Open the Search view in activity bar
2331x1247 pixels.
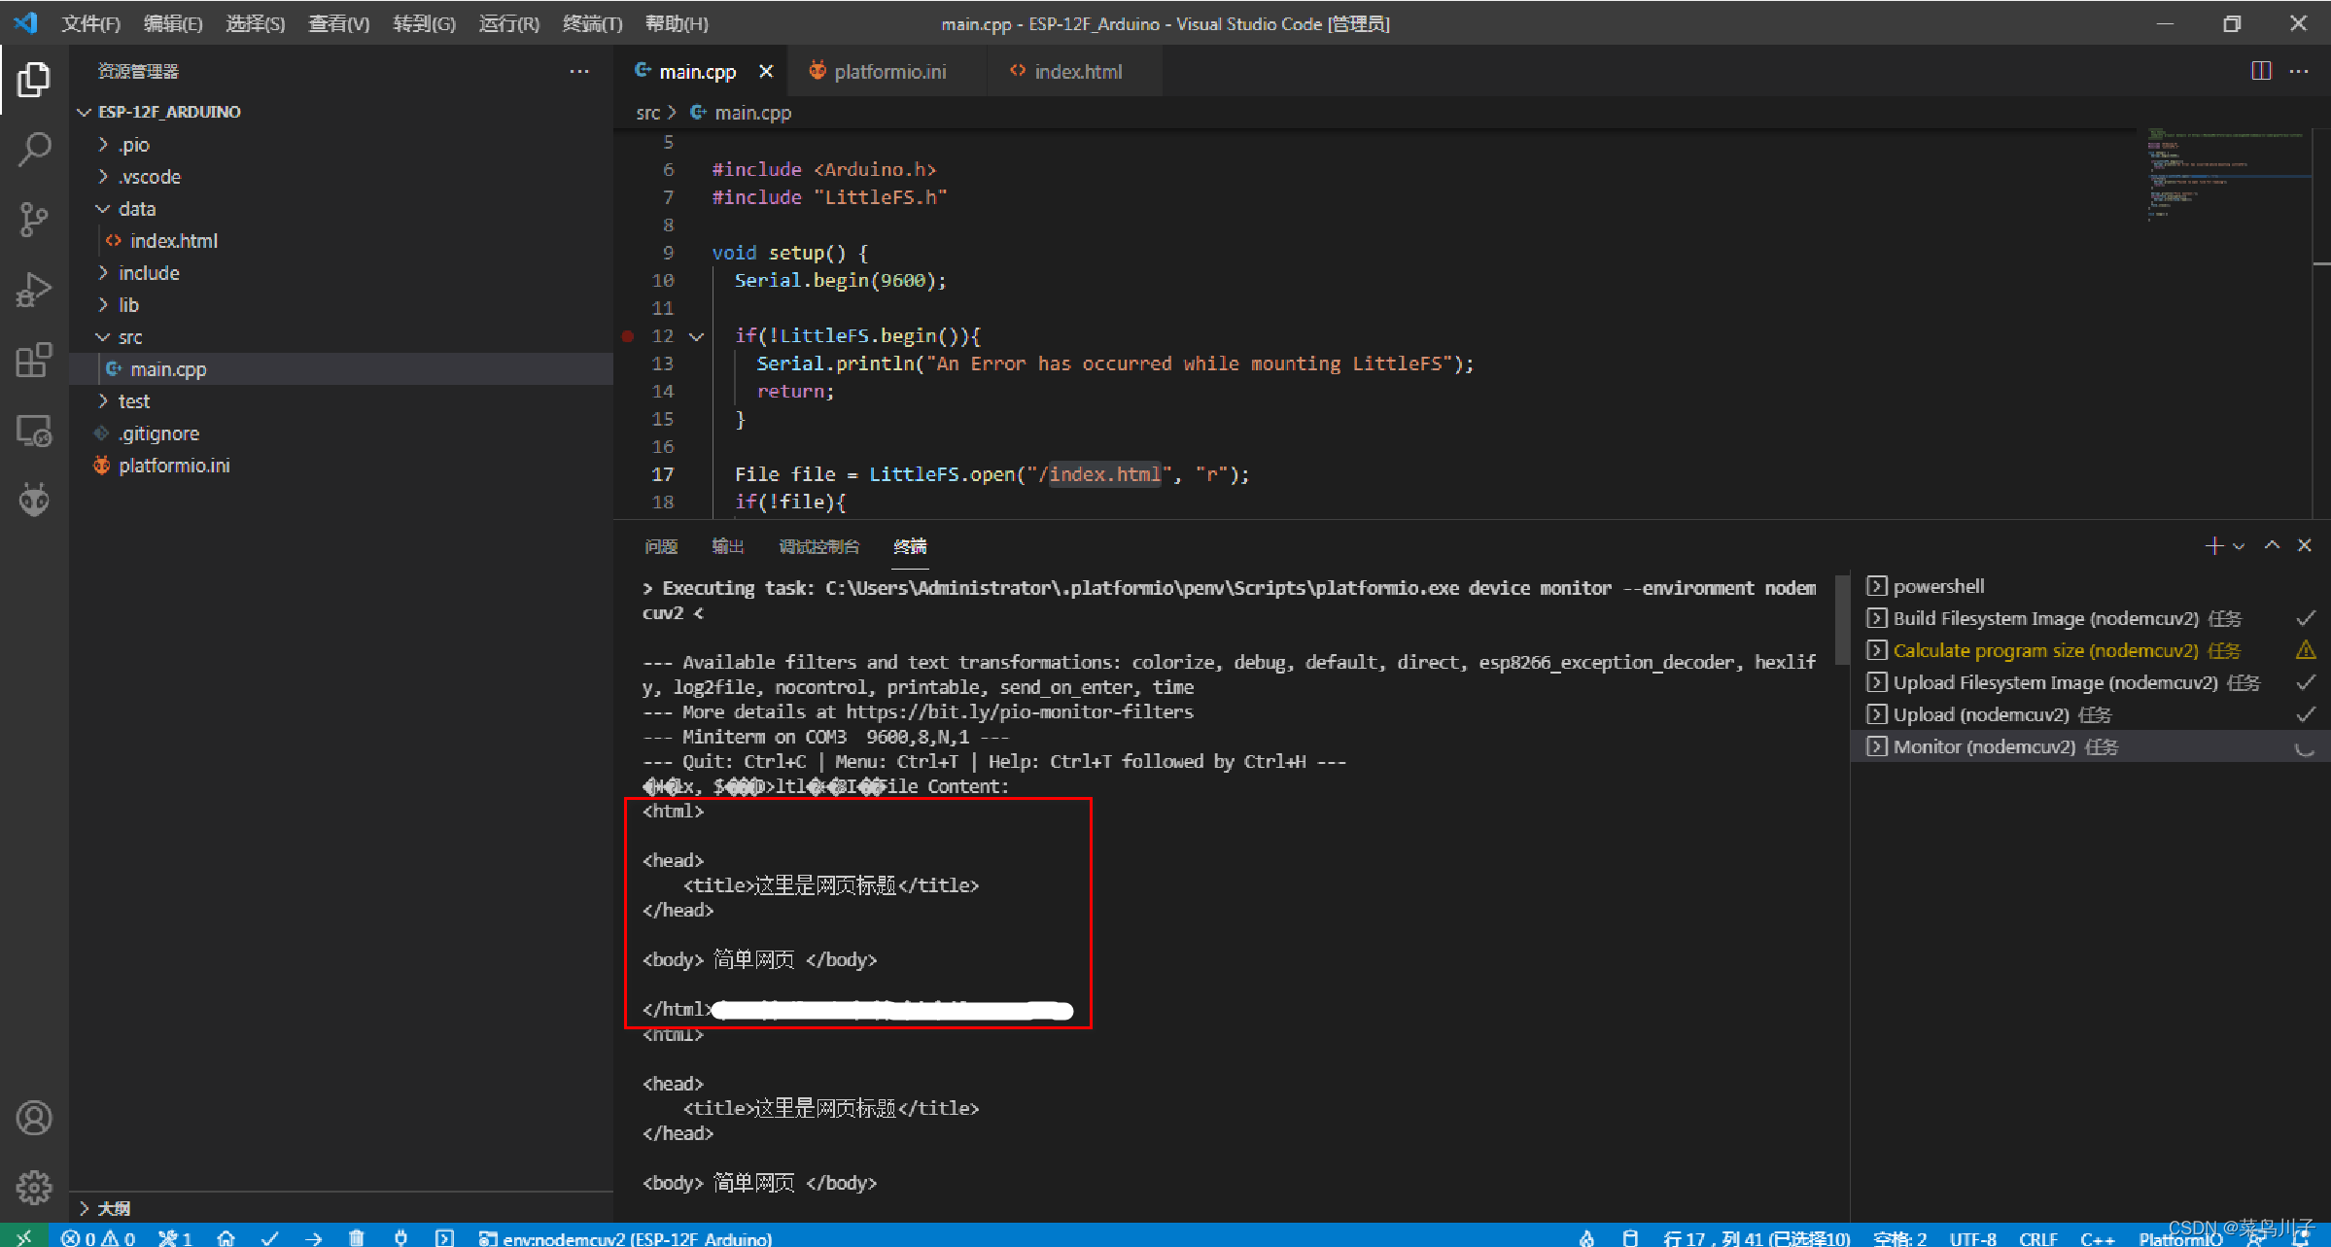click(x=34, y=149)
